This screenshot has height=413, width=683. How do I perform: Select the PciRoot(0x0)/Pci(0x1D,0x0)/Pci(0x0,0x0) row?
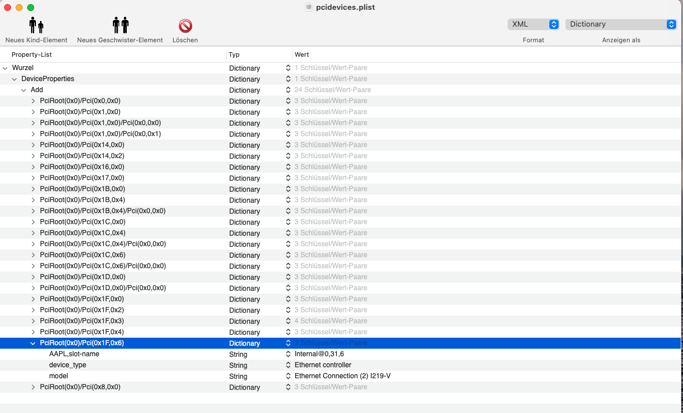[x=340, y=288]
